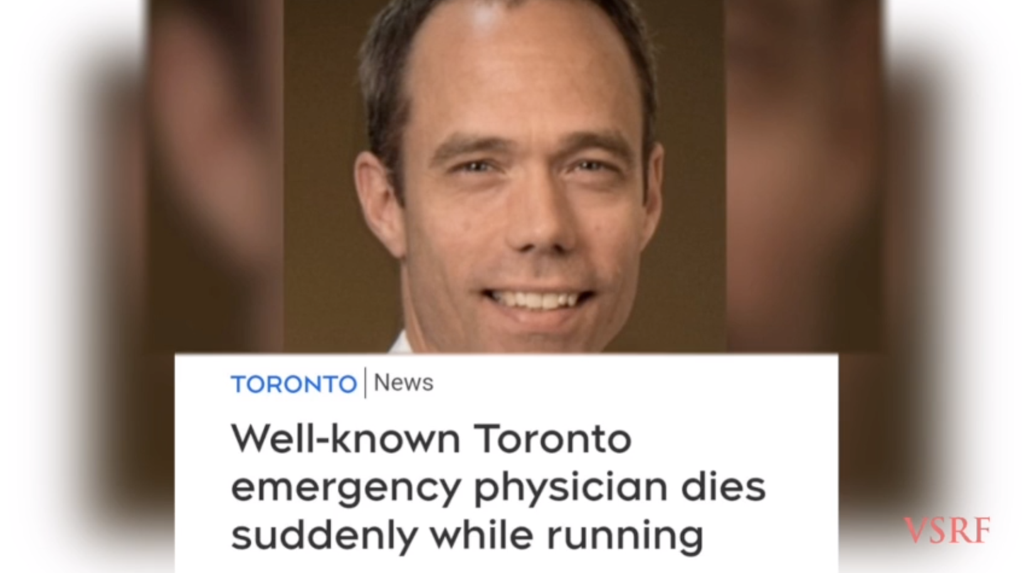Screen dimensions: 1022x573
Task: Open the TORONTO section link
Action: tap(293, 384)
